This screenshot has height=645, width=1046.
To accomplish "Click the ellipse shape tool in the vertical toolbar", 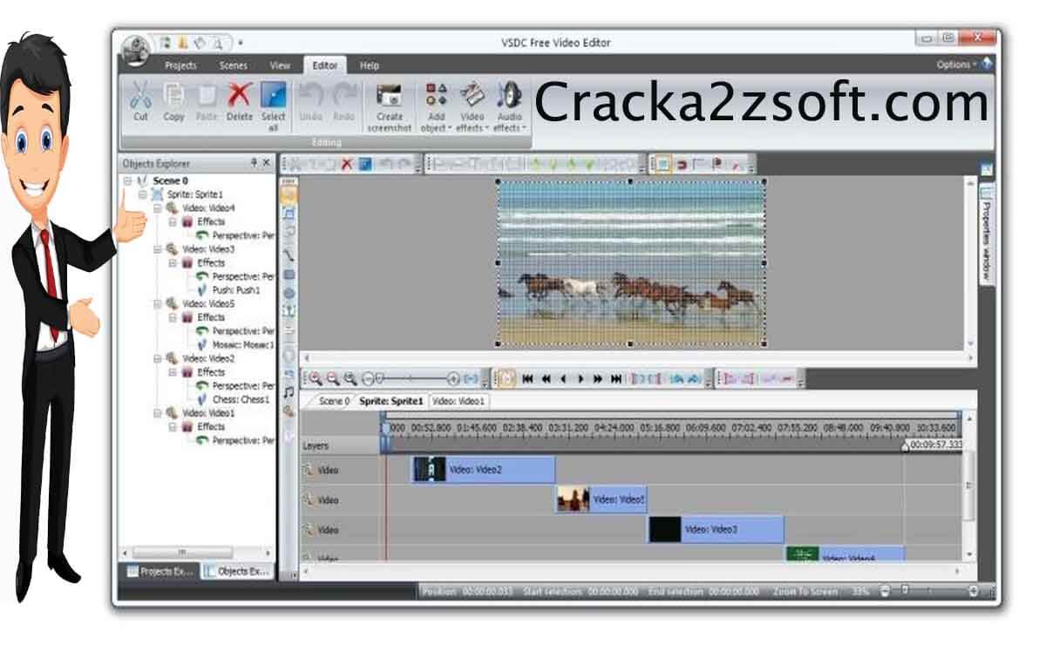I will [x=289, y=294].
